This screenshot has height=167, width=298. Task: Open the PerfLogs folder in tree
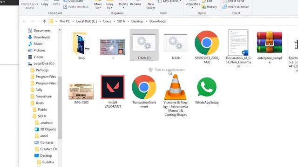(40, 70)
